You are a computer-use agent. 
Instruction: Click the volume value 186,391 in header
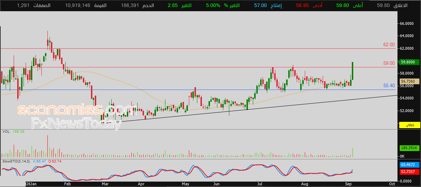click(130, 5)
